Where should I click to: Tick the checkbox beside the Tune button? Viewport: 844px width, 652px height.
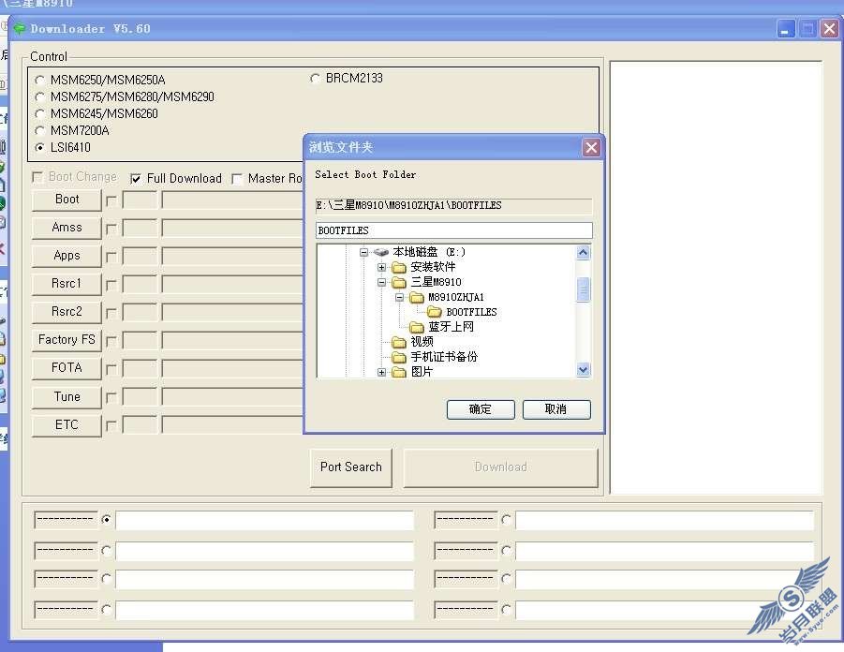(111, 398)
